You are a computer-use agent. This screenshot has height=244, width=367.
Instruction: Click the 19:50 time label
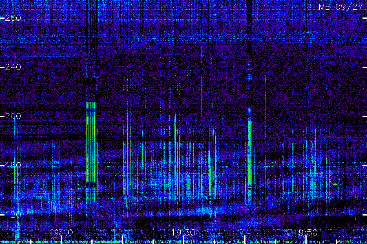pos(305,232)
